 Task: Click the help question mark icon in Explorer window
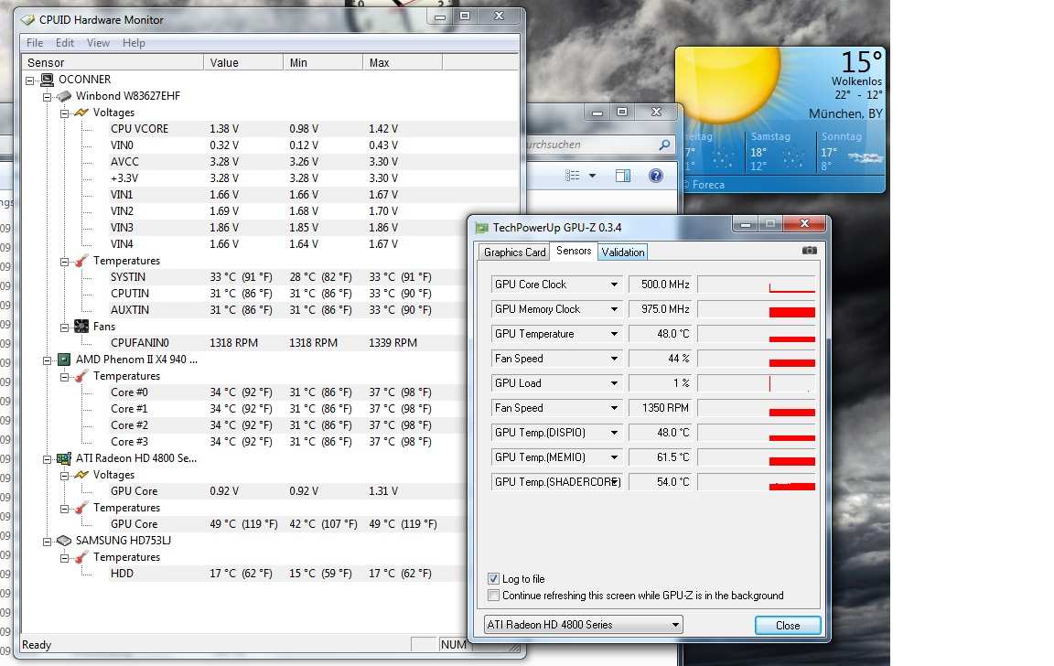pyautogui.click(x=655, y=176)
